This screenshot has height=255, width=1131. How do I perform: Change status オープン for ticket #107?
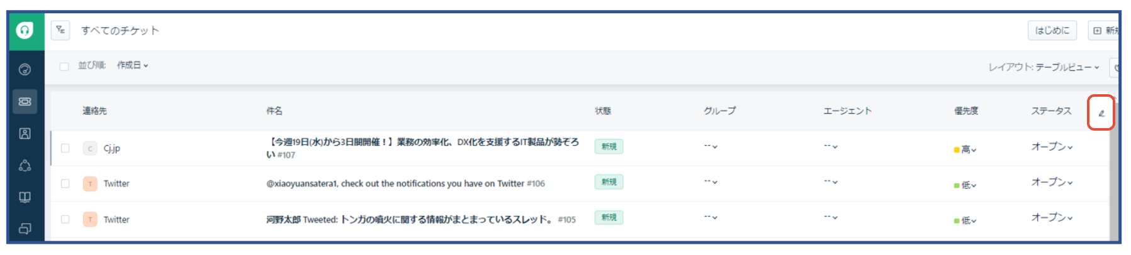pyautogui.click(x=1052, y=146)
